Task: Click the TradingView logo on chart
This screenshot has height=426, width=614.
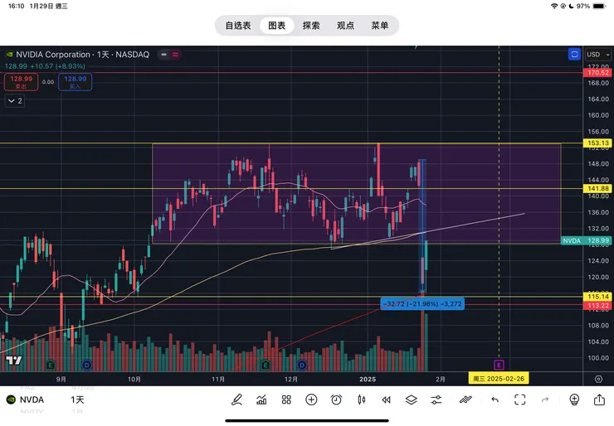Action: [14, 361]
